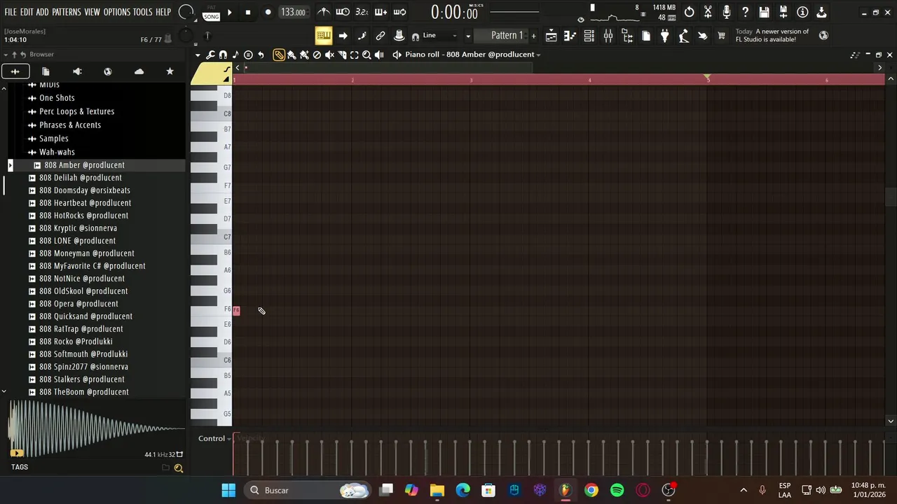Screen dimensions: 897x504
Task: Select the Draw pencil tool in piano roll
Action: click(x=279, y=55)
